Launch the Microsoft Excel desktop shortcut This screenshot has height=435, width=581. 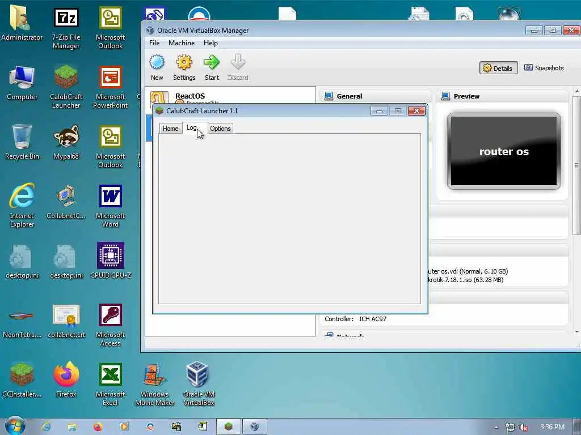coord(110,384)
